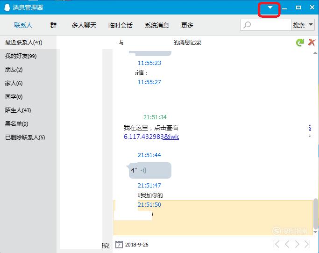Close the 消息管理器 window

pos(312,7)
